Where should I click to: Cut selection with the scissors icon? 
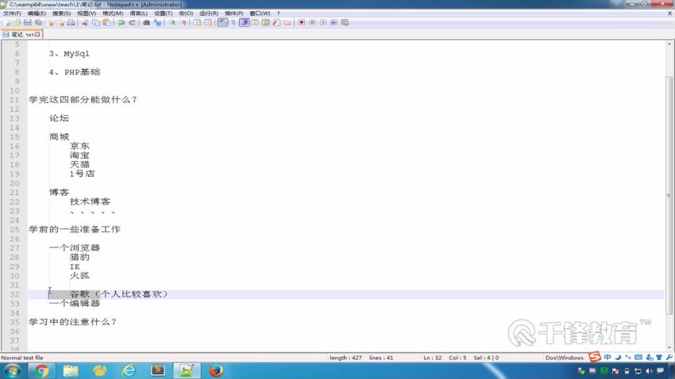coord(85,22)
